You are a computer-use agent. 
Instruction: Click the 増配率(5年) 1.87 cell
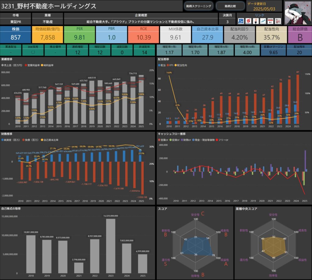[221, 50]
